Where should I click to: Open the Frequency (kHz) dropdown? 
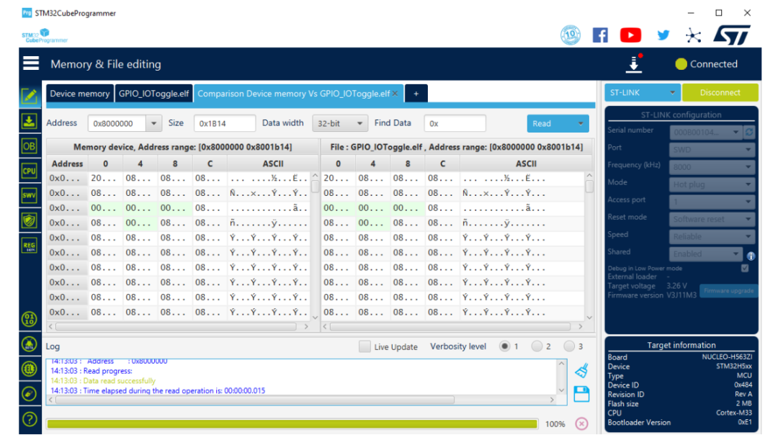click(x=712, y=166)
